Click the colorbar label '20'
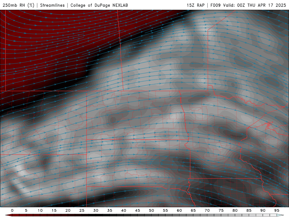 (68, 210)
